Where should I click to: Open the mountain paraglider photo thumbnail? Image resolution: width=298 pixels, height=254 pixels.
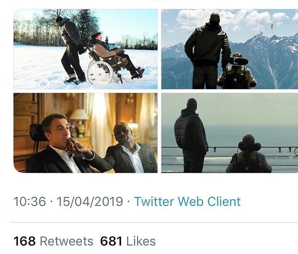coord(229,49)
